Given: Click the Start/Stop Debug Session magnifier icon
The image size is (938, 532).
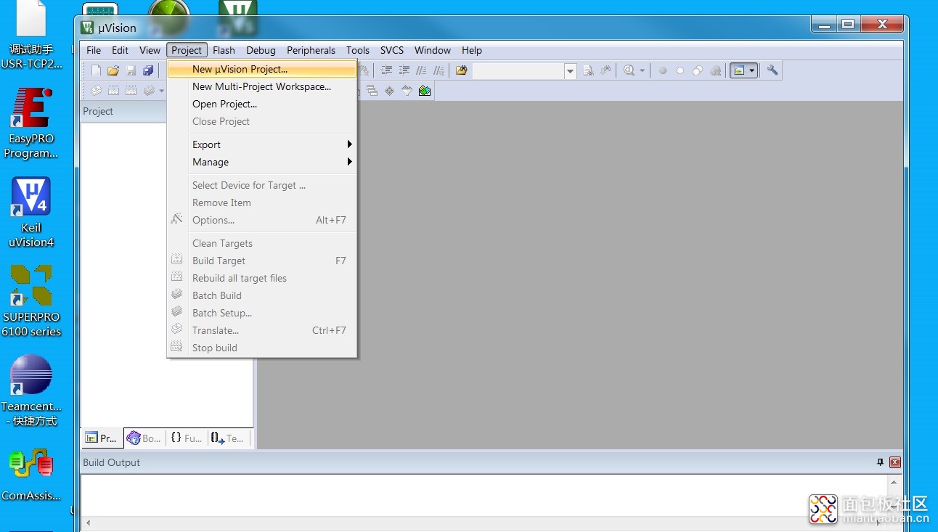Looking at the screenshot, I should pos(629,70).
